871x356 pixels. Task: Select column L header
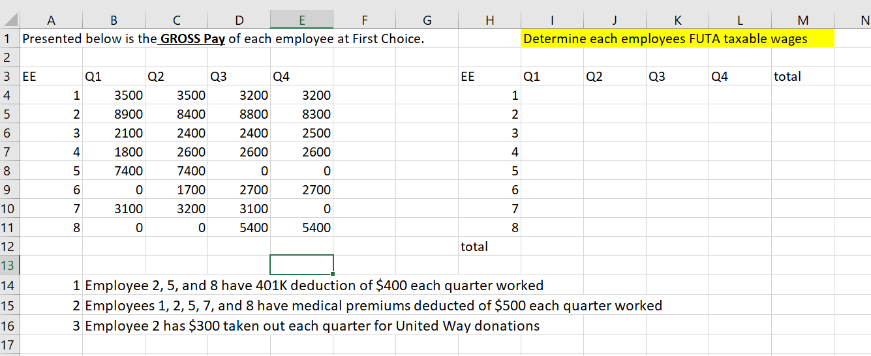point(740,20)
